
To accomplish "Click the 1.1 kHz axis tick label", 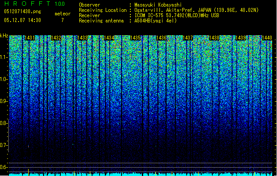I will pos(4,57).
